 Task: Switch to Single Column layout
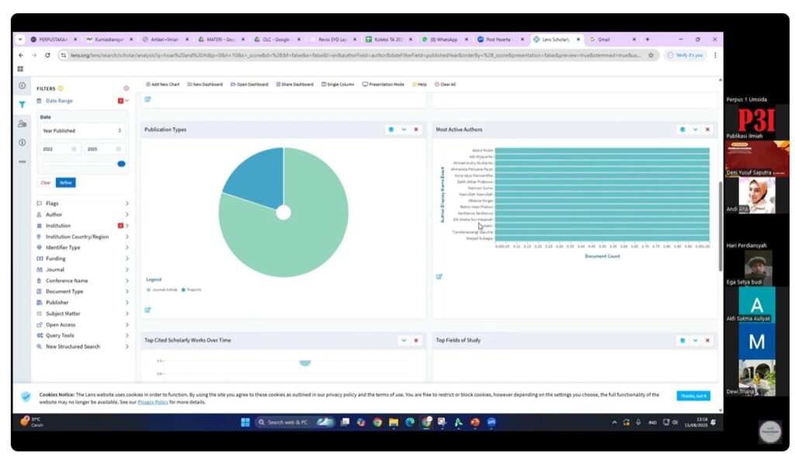click(338, 84)
